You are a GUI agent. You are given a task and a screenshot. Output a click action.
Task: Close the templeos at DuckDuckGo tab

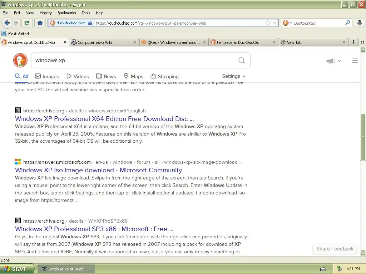click(x=274, y=42)
